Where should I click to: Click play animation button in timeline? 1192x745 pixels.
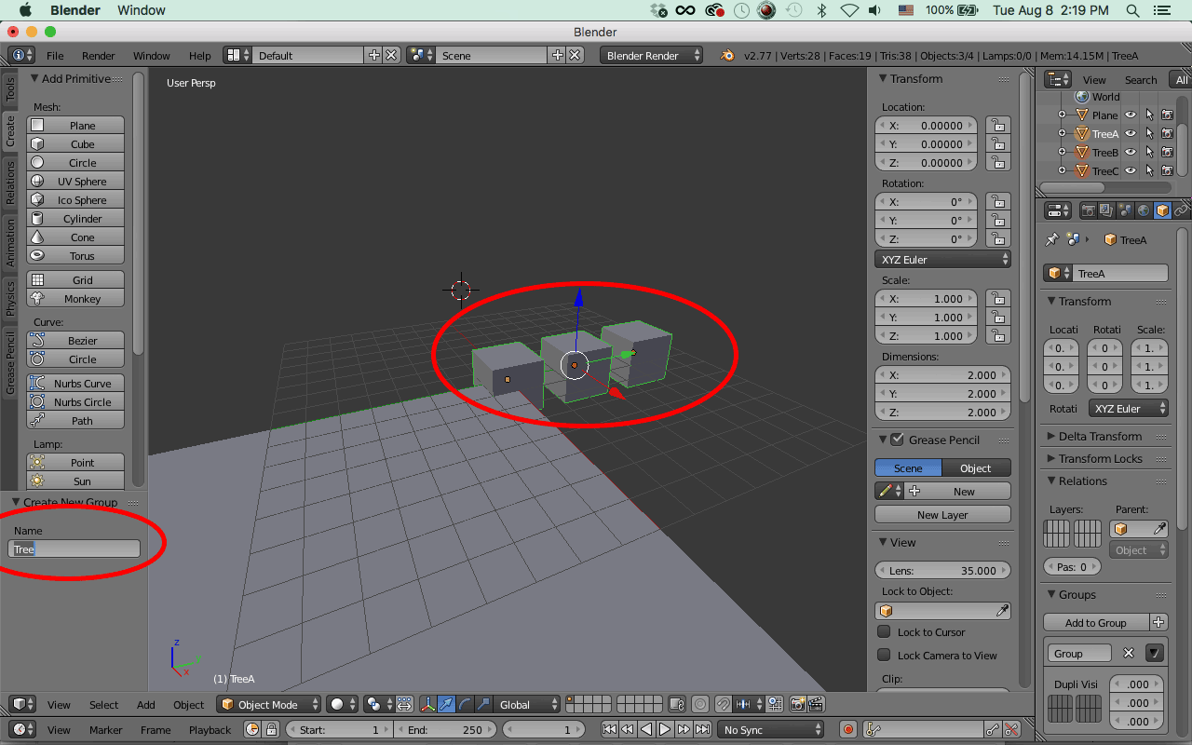tap(665, 729)
